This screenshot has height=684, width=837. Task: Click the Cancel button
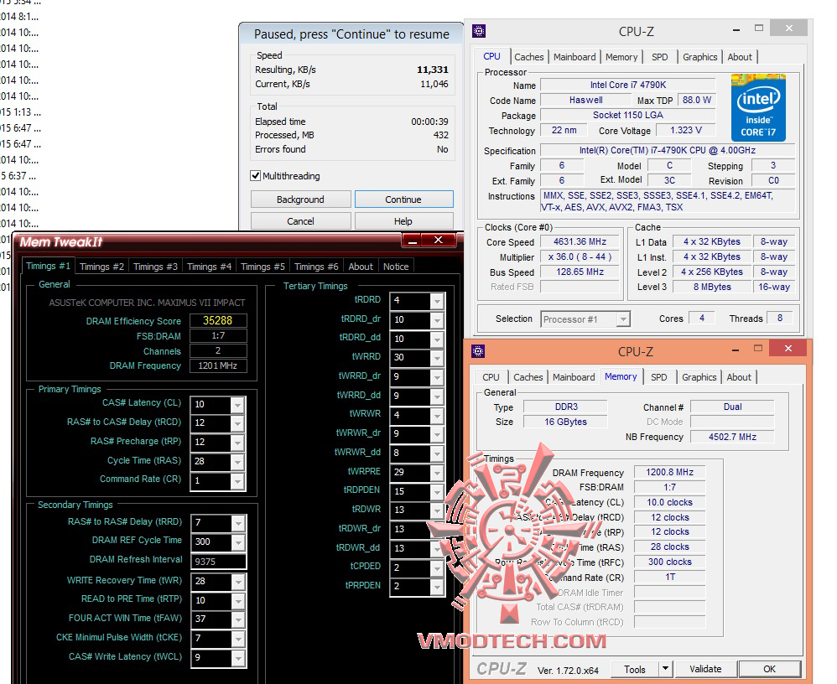click(x=300, y=221)
